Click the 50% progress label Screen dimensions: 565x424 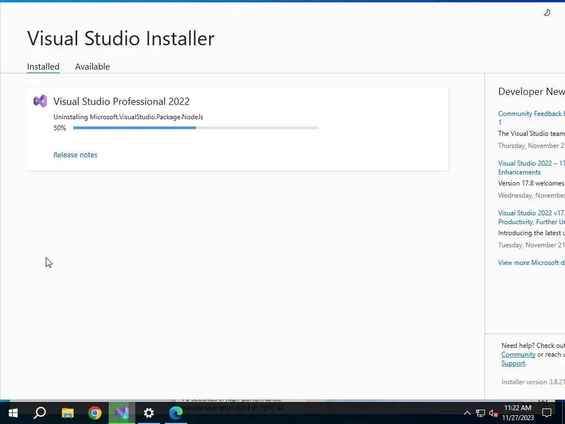(60, 128)
